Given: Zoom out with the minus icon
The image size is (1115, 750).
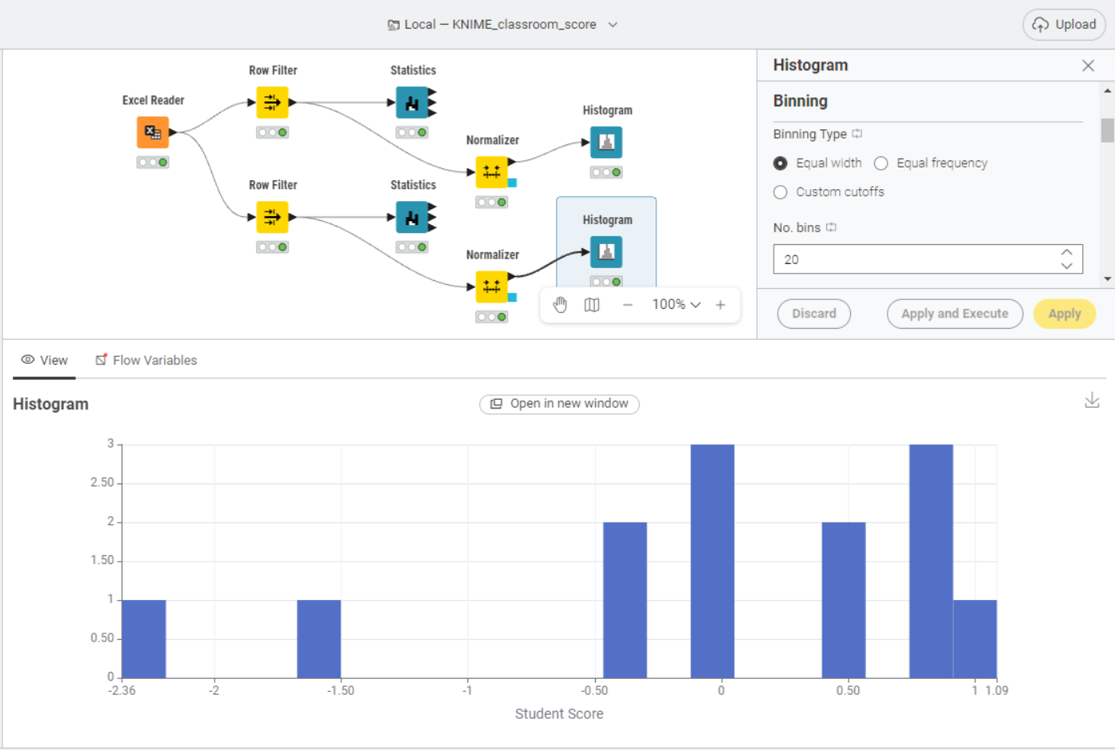Looking at the screenshot, I should [628, 305].
